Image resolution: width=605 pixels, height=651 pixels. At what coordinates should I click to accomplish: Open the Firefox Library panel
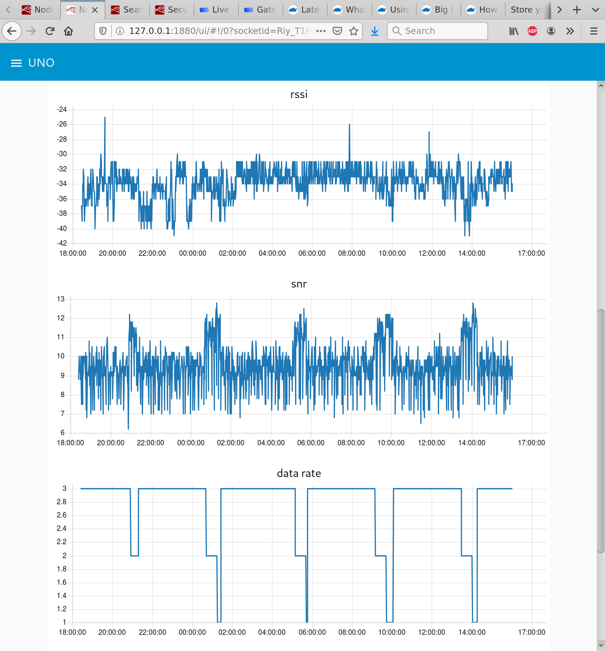[x=513, y=31]
